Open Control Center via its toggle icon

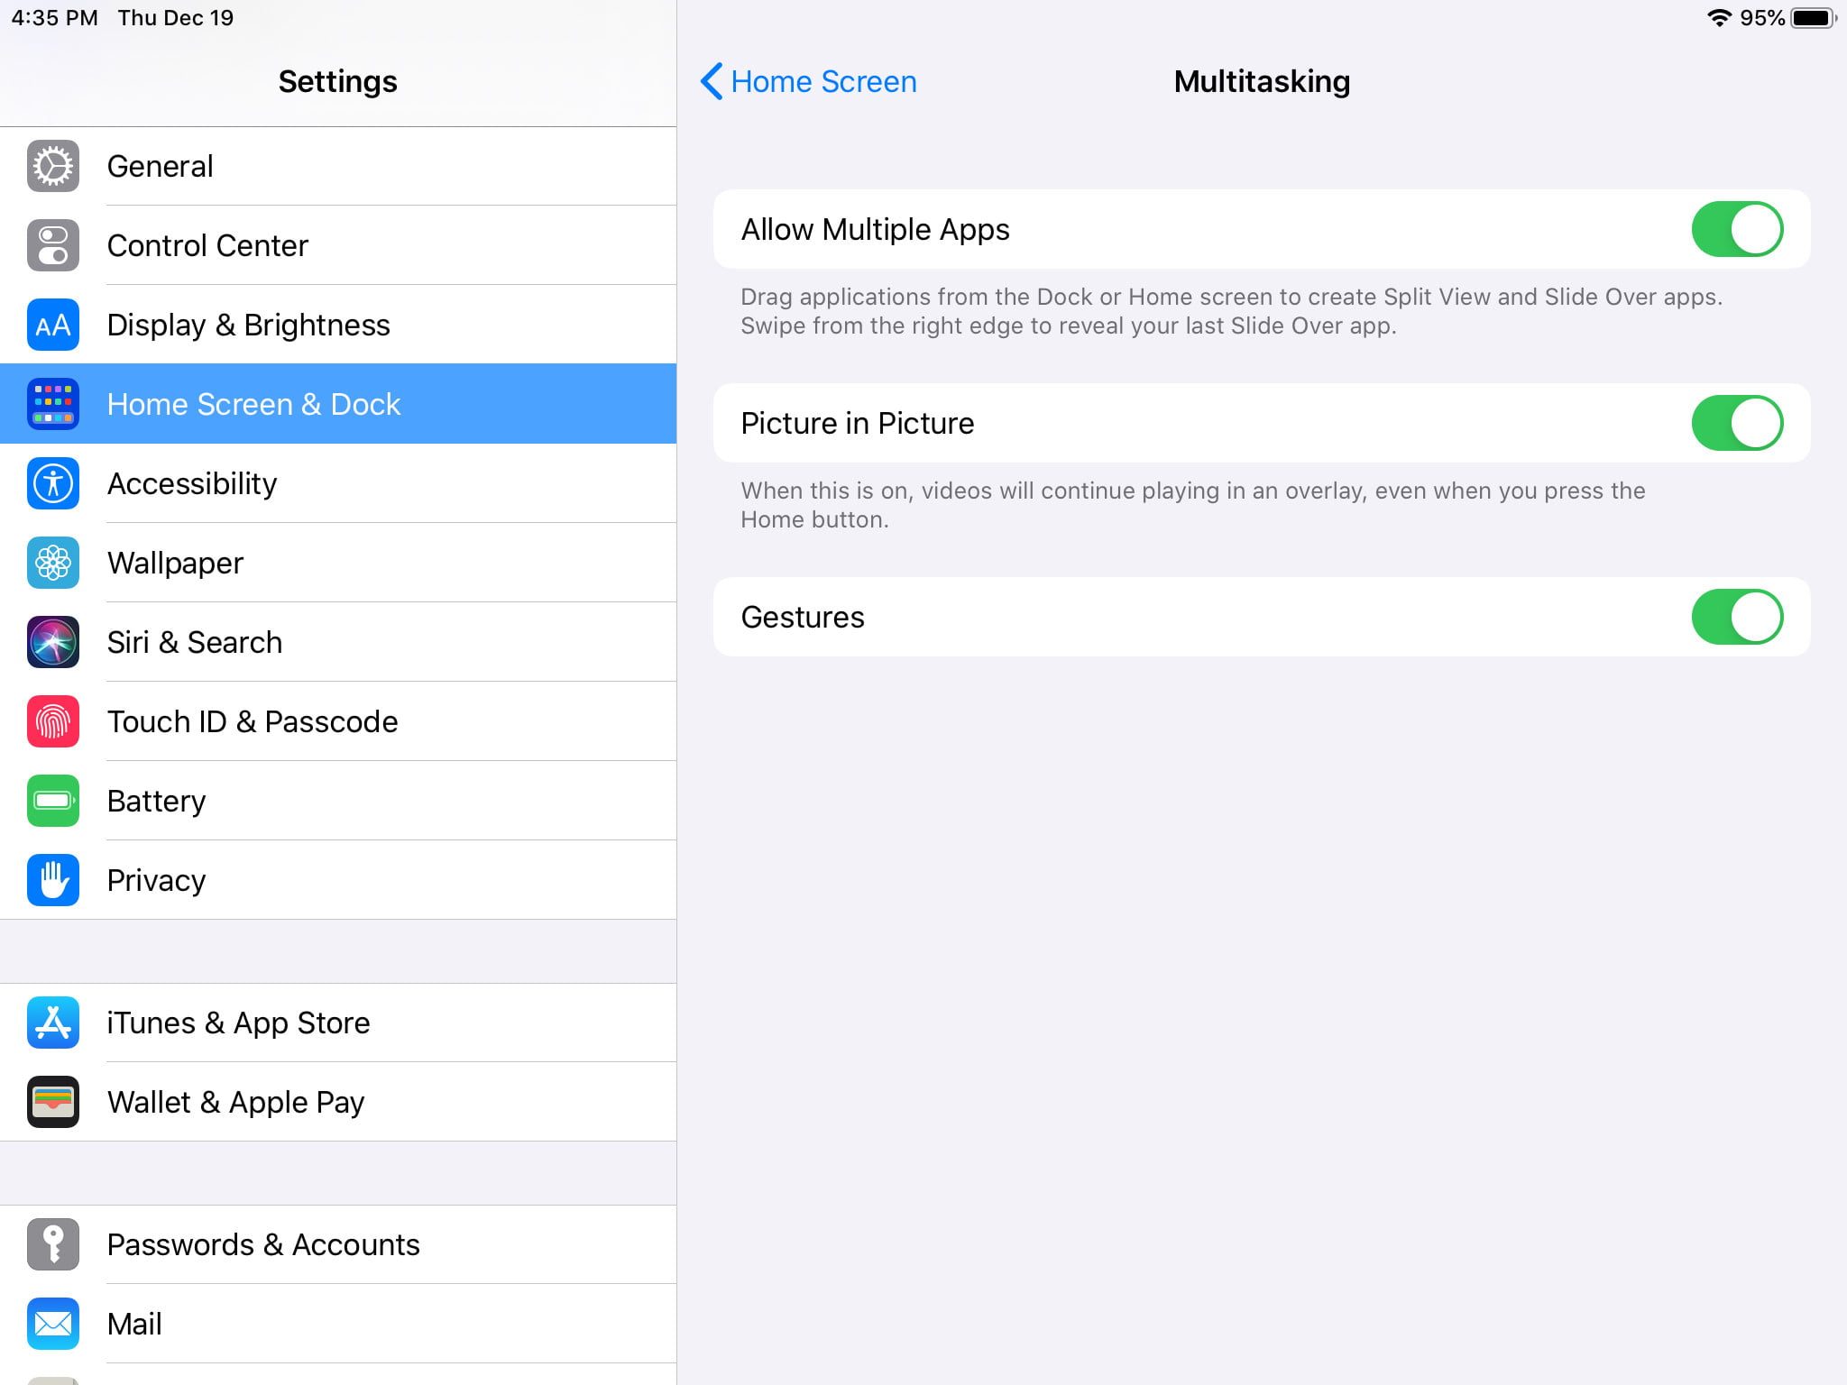53,245
